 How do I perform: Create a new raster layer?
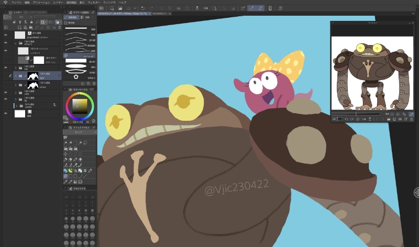(x=19, y=28)
